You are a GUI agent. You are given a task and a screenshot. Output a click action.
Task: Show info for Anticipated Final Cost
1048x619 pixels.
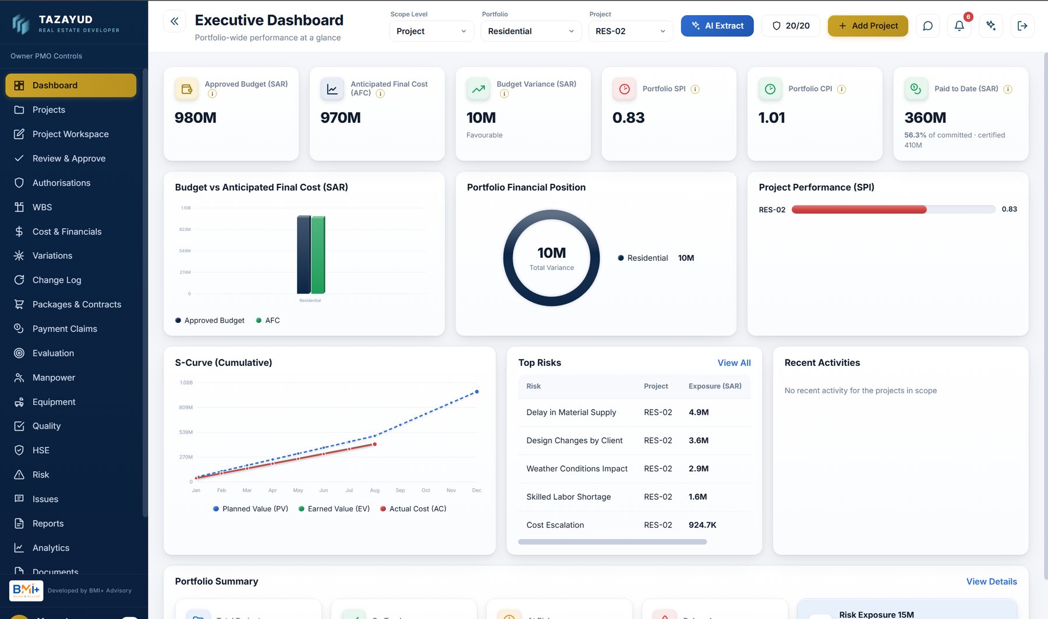[380, 94]
